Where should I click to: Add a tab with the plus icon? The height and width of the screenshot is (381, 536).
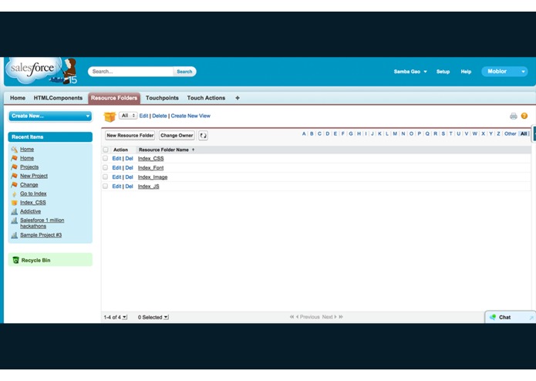(238, 98)
